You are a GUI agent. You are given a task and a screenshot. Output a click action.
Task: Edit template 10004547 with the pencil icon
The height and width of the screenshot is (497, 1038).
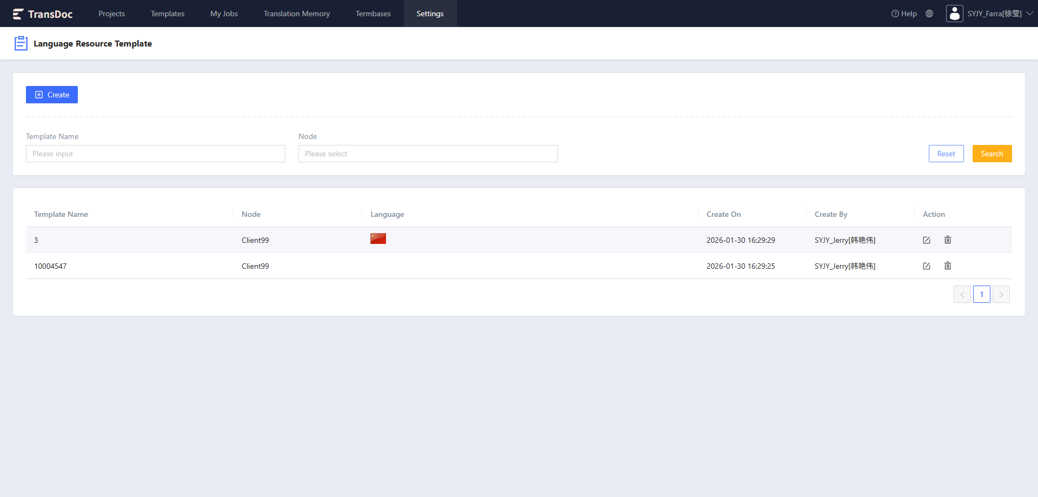pos(927,266)
